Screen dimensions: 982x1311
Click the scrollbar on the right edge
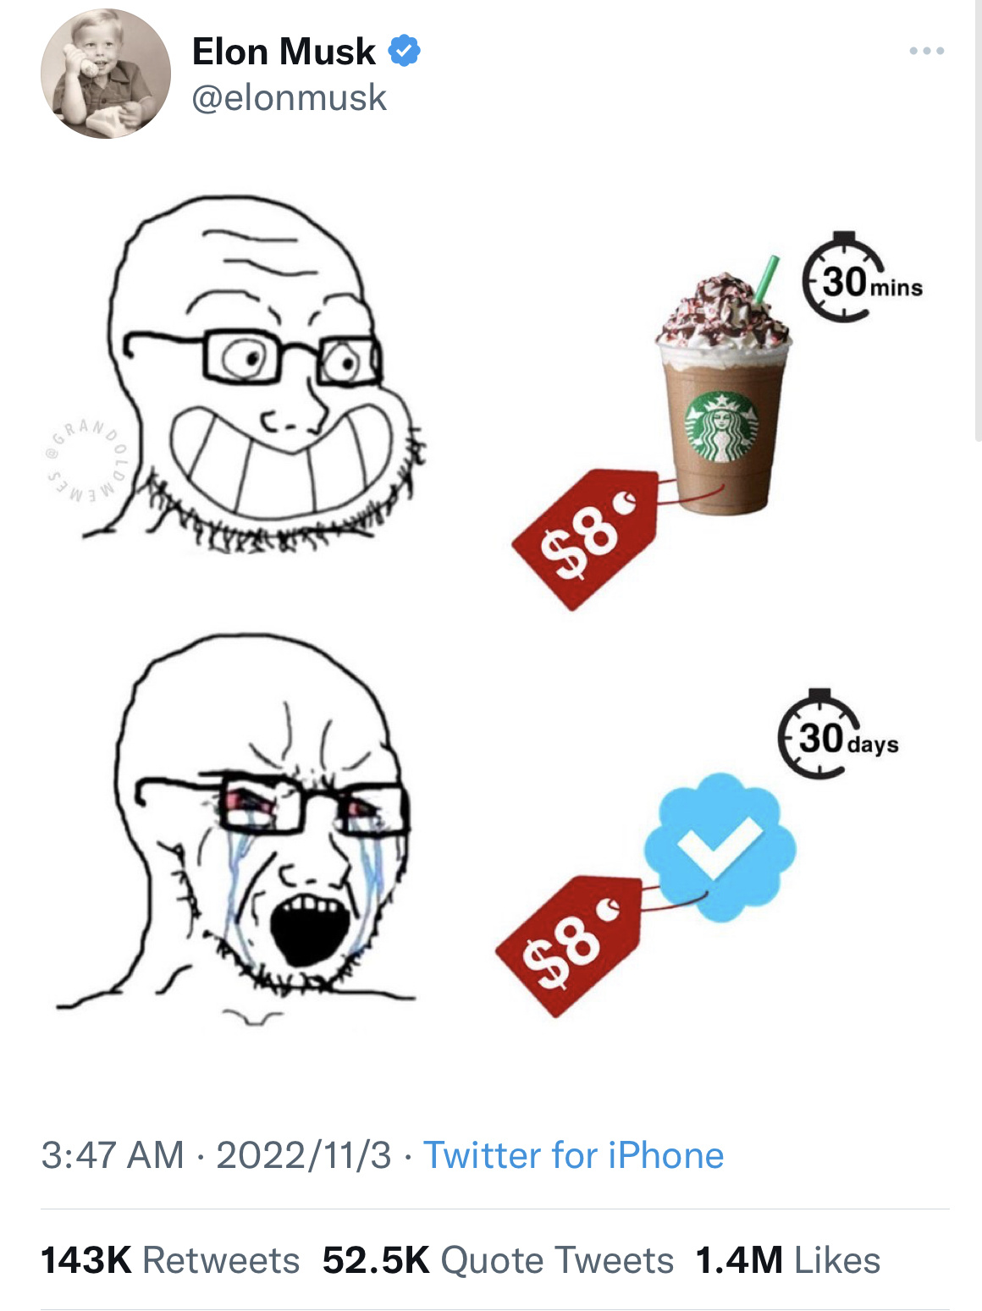pos(979,220)
